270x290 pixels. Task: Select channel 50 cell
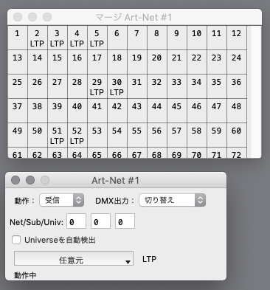pyautogui.click(x=38, y=135)
